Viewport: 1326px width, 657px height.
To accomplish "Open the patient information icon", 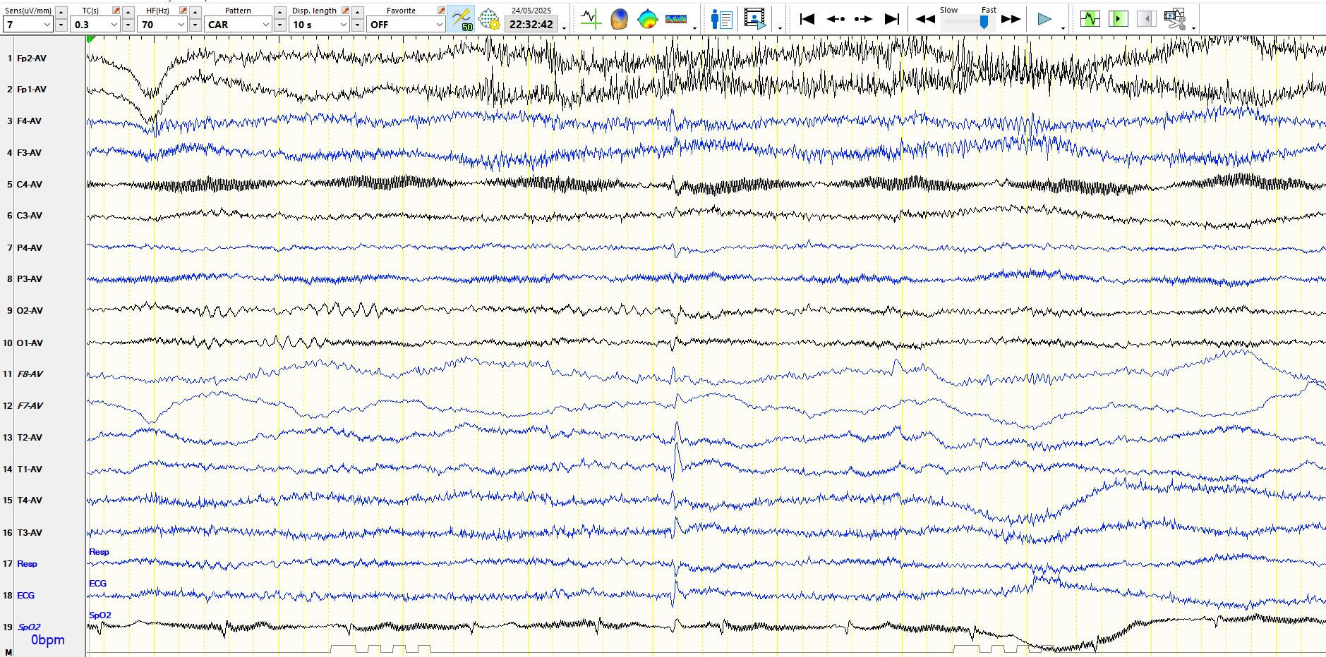I will (721, 19).
